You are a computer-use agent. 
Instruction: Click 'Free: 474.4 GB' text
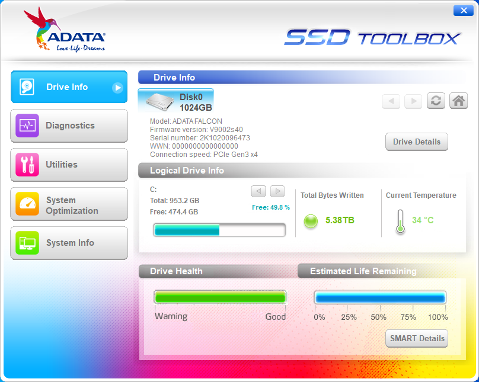coord(174,212)
